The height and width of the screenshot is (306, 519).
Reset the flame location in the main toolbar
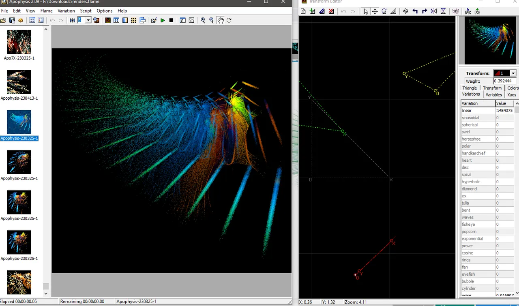(x=73, y=20)
